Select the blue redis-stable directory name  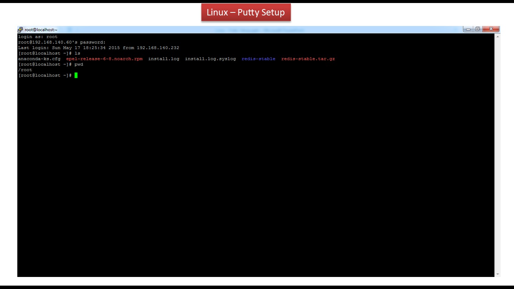click(x=259, y=59)
